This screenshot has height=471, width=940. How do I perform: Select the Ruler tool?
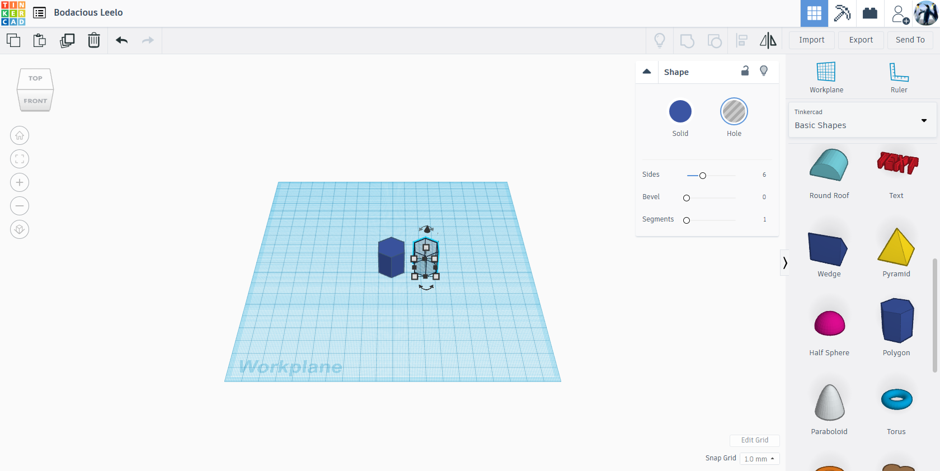pyautogui.click(x=899, y=78)
